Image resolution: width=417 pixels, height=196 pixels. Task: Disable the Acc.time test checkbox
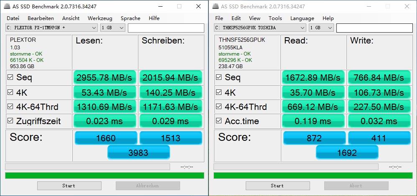point(219,121)
